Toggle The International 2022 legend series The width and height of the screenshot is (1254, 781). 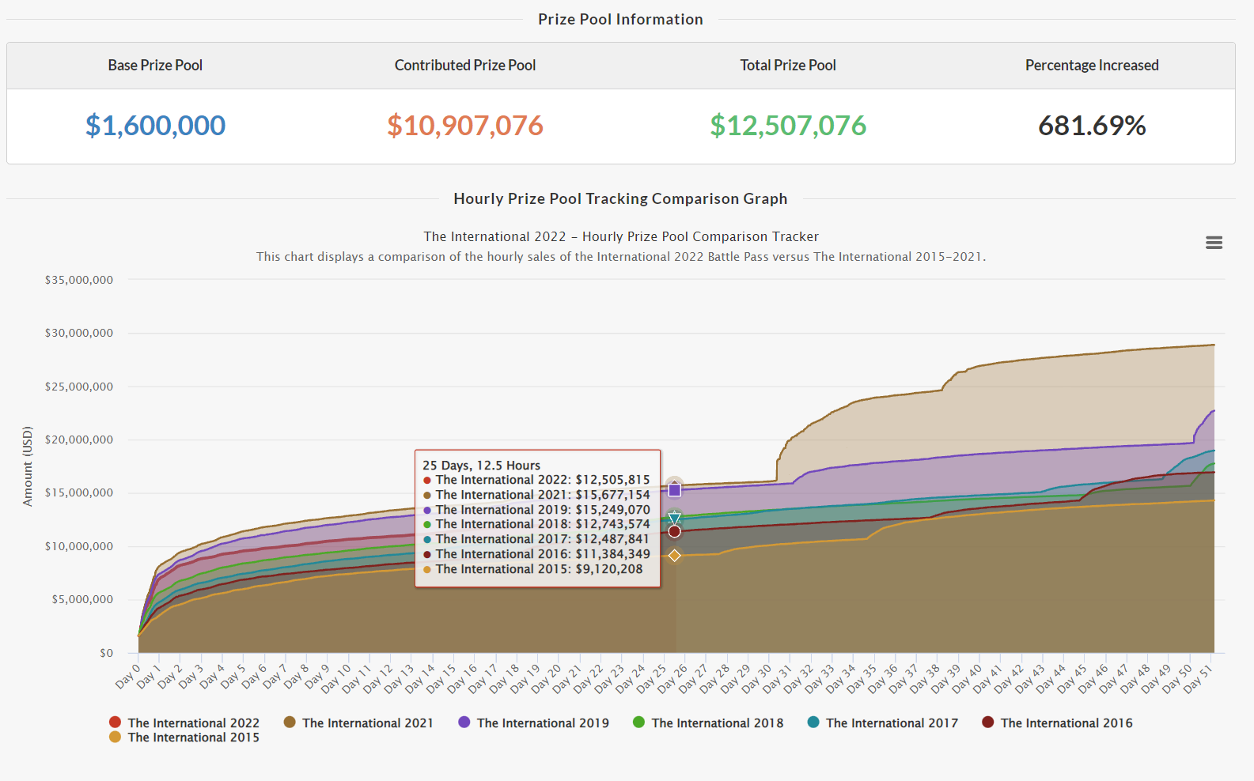click(x=184, y=723)
